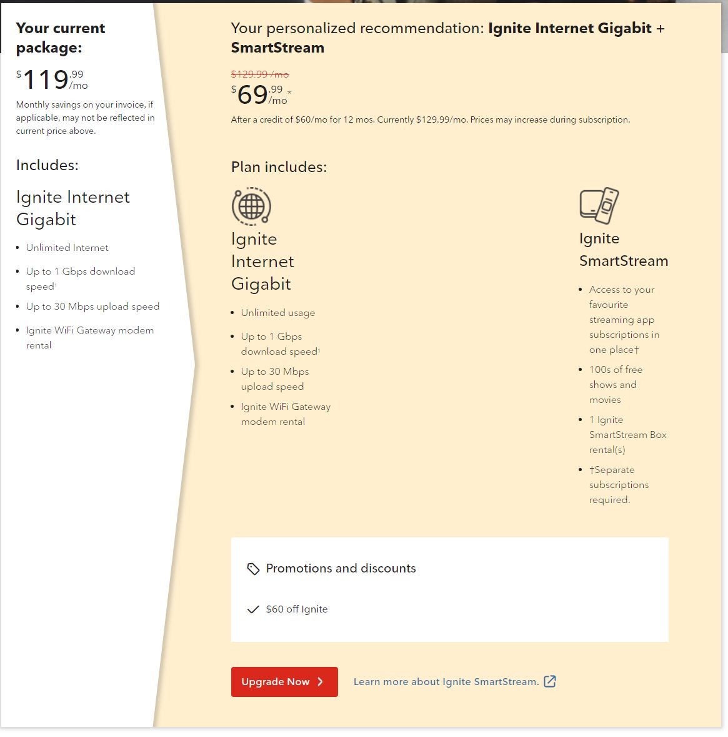Select the personalized recommendation heading
728x737 pixels.
coord(447,38)
